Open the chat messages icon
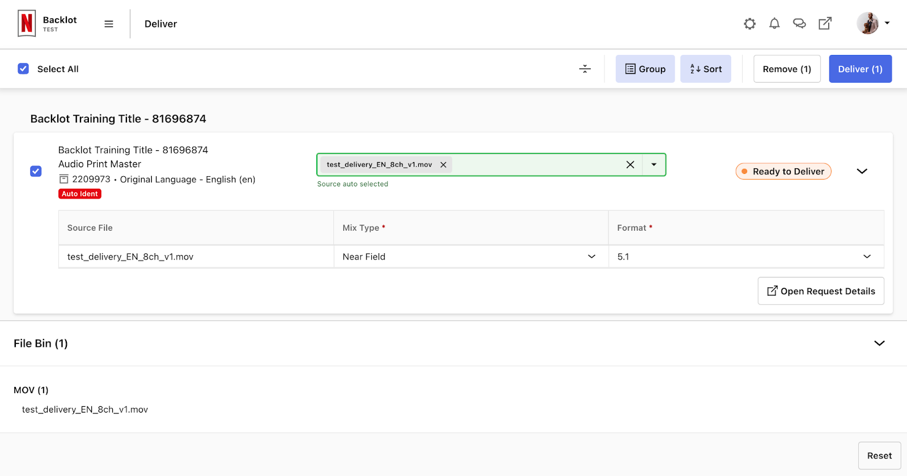 pos(799,24)
